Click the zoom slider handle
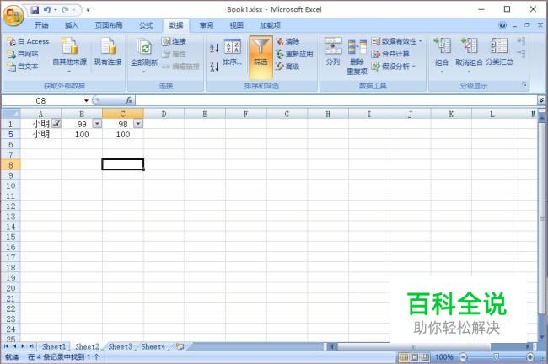 click(x=496, y=356)
